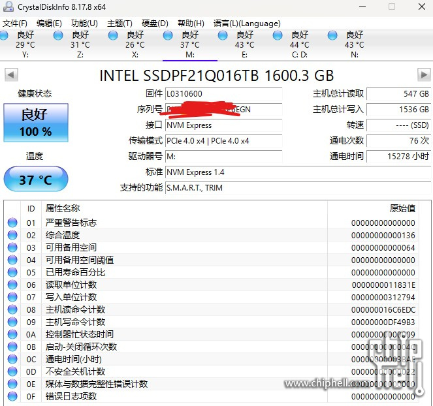The image size is (433, 406).
Task: Select the E: drive status orb
Action: pyautogui.click(x=223, y=35)
